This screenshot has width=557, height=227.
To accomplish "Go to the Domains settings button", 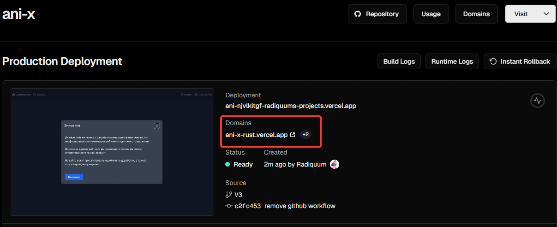I will (x=476, y=14).
